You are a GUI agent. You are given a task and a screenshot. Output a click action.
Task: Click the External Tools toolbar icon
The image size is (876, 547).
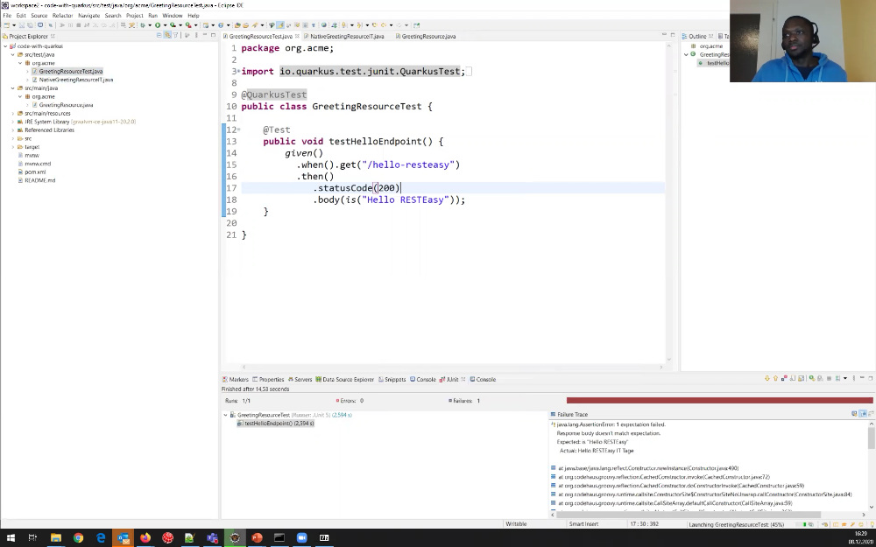[x=188, y=25]
